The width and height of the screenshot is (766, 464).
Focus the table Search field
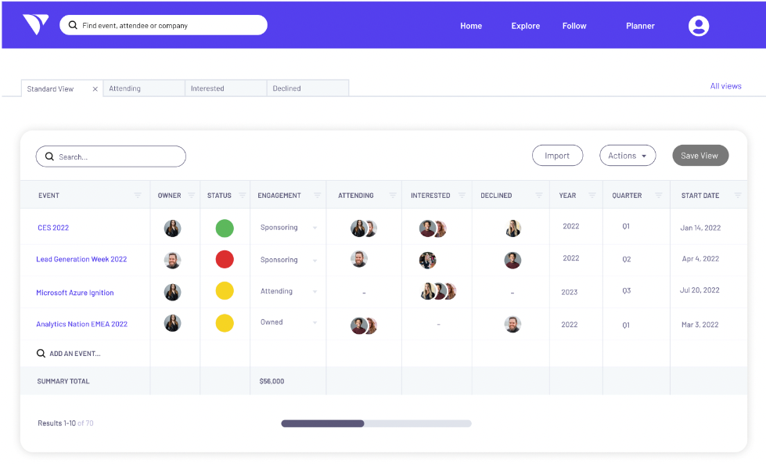111,156
